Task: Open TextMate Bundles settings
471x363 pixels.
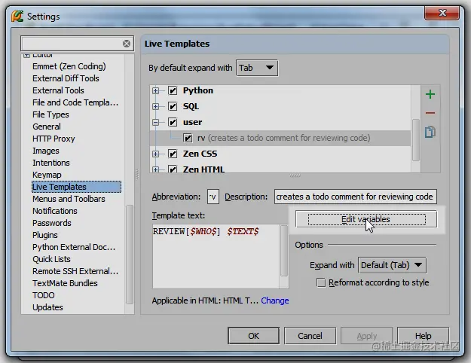Action: pyautogui.click(x=65, y=283)
